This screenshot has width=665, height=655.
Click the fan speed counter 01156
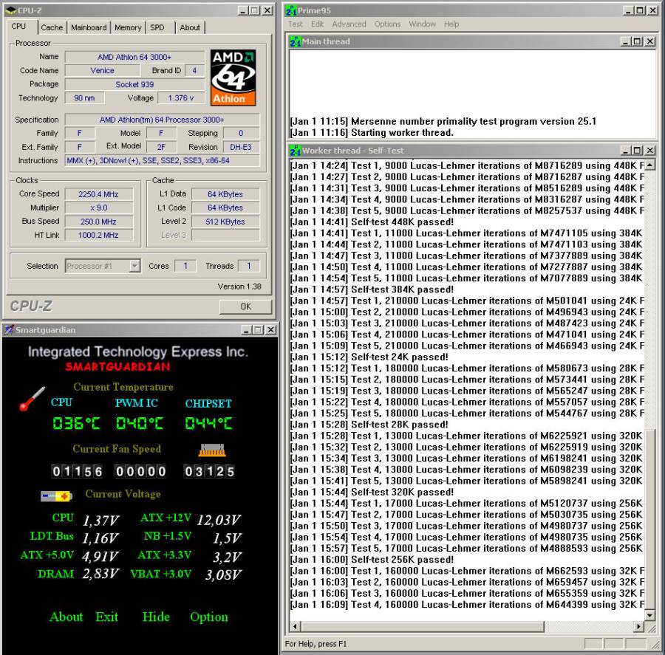[77, 471]
